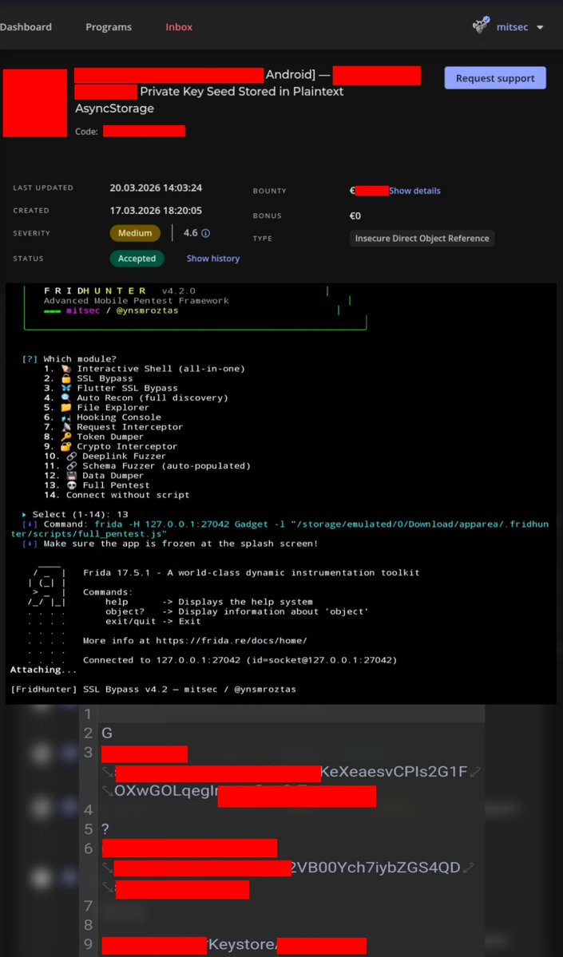Click the Full Pentest skull icon
563x957 pixels.
(71, 486)
